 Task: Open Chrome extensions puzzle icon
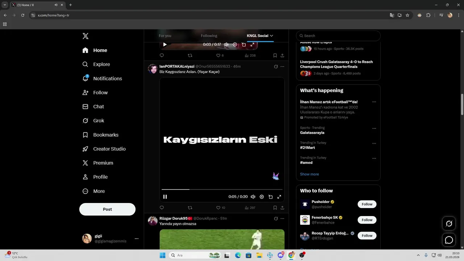[x=428, y=15]
